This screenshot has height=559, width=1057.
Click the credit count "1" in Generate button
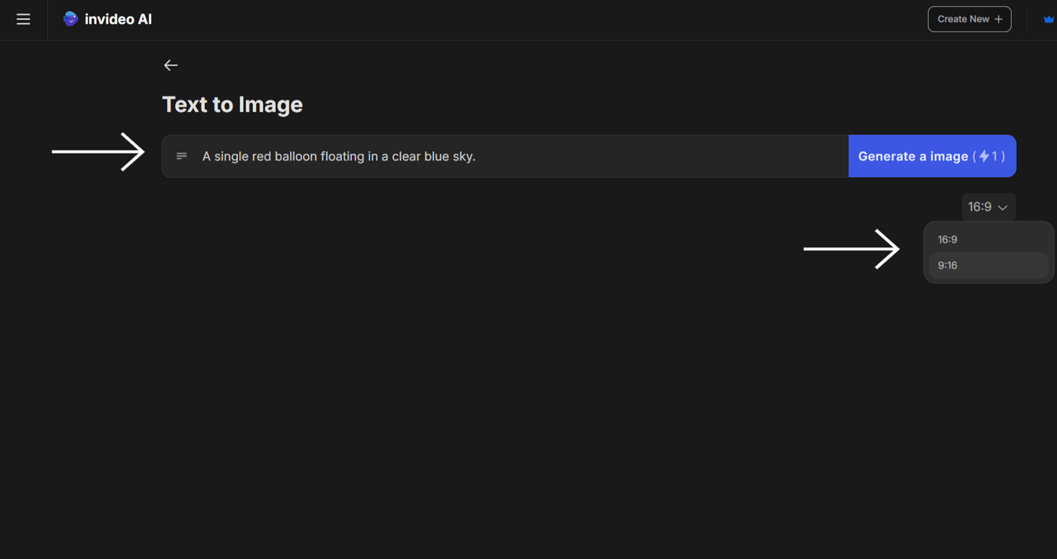pos(995,156)
